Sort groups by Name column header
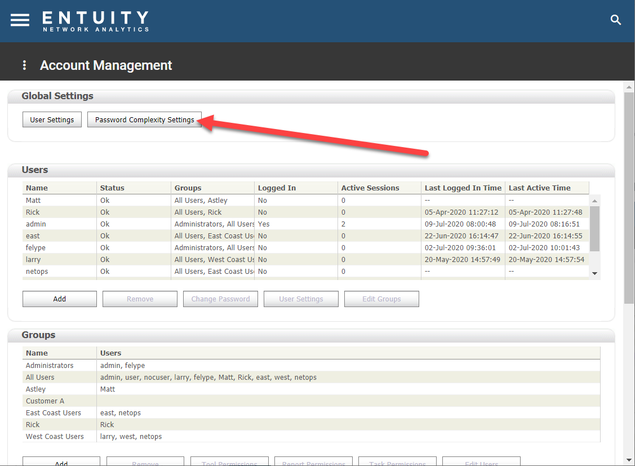635x466 pixels. 60,353
